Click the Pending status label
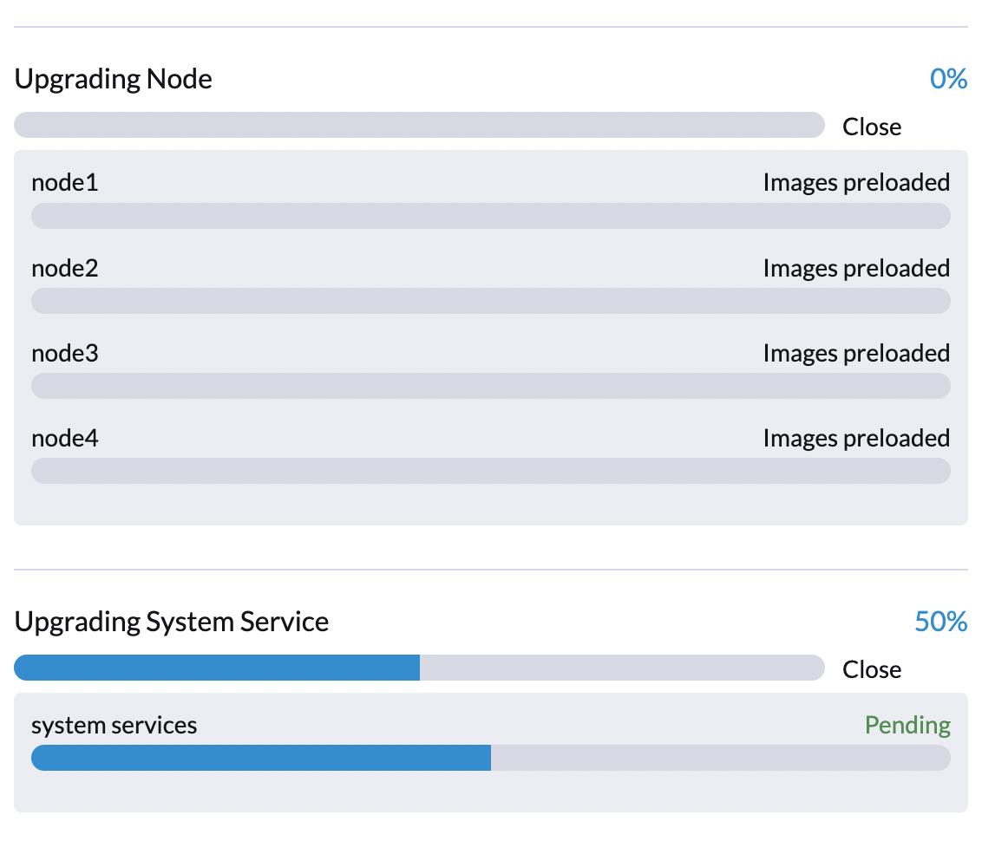982x841 pixels. click(x=907, y=726)
